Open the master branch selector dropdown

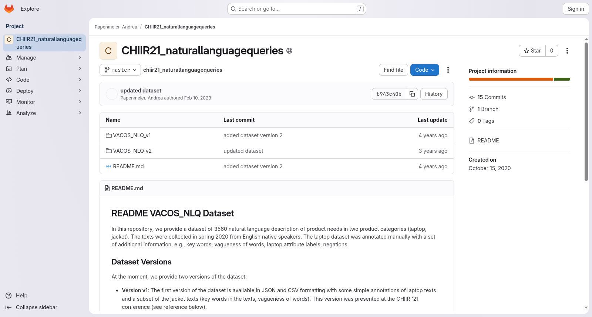pyautogui.click(x=120, y=70)
